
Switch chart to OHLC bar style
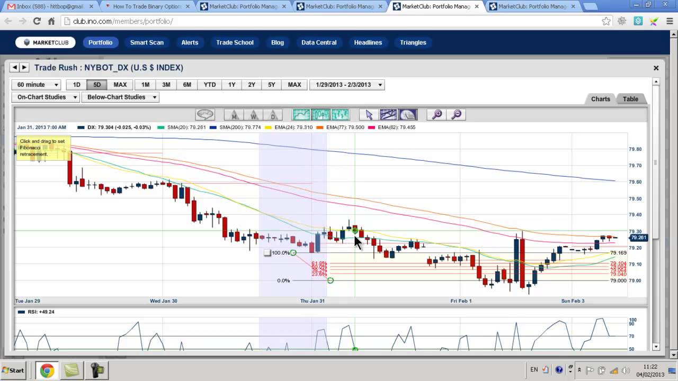[340, 114]
